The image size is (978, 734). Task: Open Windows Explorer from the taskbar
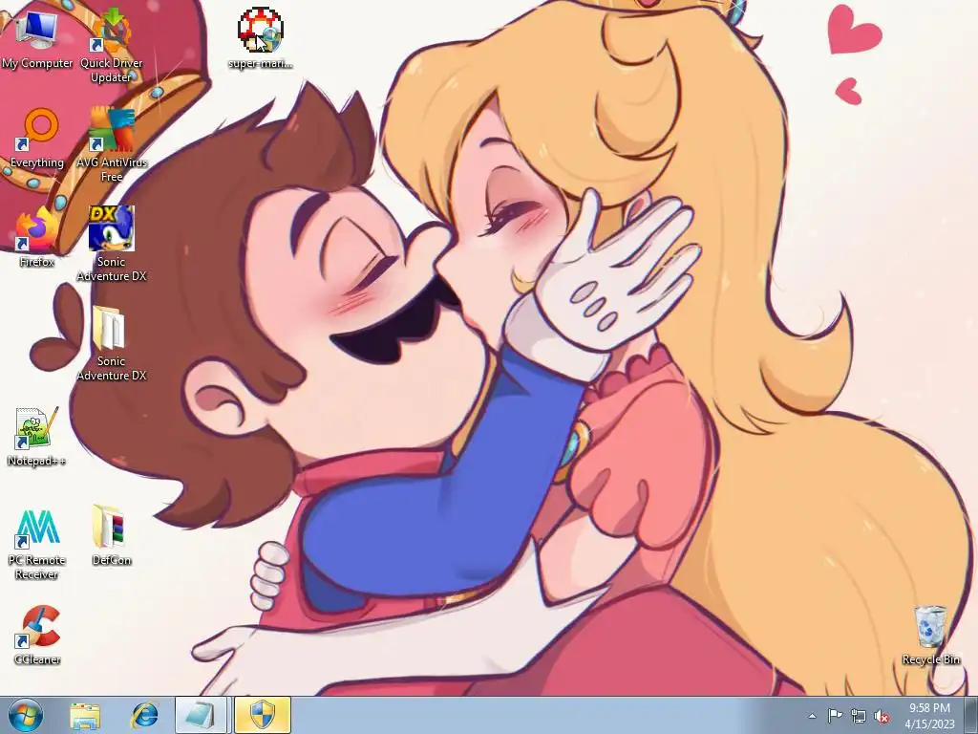pos(85,715)
